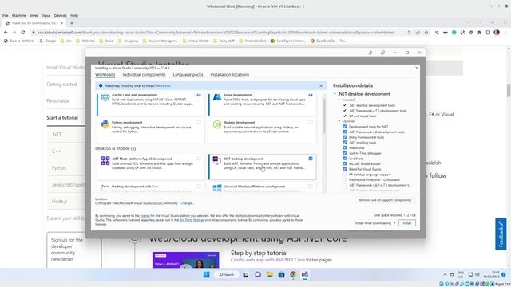Open the Microsoft Store taskbar icon
Viewport: 511px width, 287px height.
coord(281,274)
